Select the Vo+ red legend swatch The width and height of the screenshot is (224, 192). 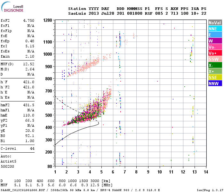[215, 53]
